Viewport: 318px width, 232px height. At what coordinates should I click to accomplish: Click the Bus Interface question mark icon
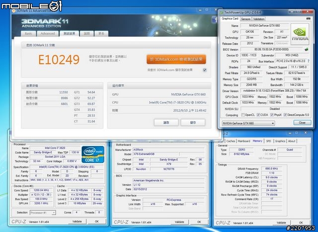pyautogui.click(x=308, y=61)
